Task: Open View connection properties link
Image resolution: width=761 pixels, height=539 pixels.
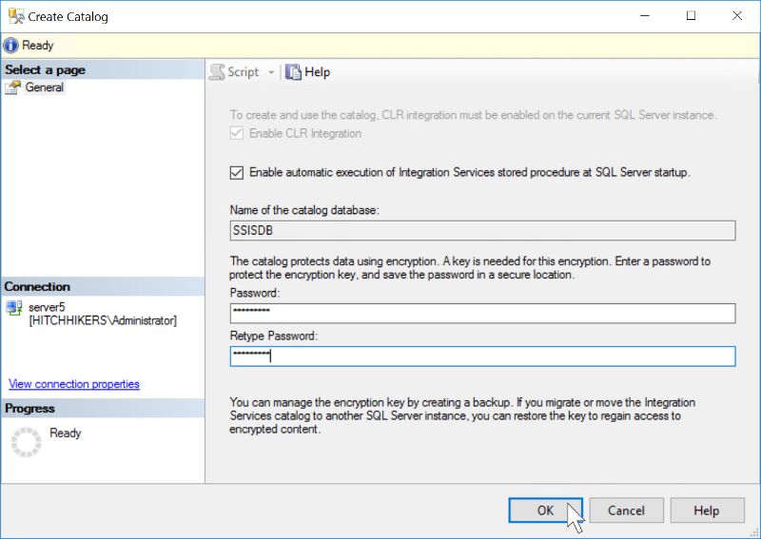Action: (x=74, y=384)
